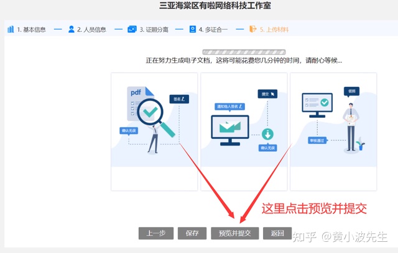Click the message 正在努力生成电子文档
Image resolution: width=398 pixels, height=253 pixels.
244,61
